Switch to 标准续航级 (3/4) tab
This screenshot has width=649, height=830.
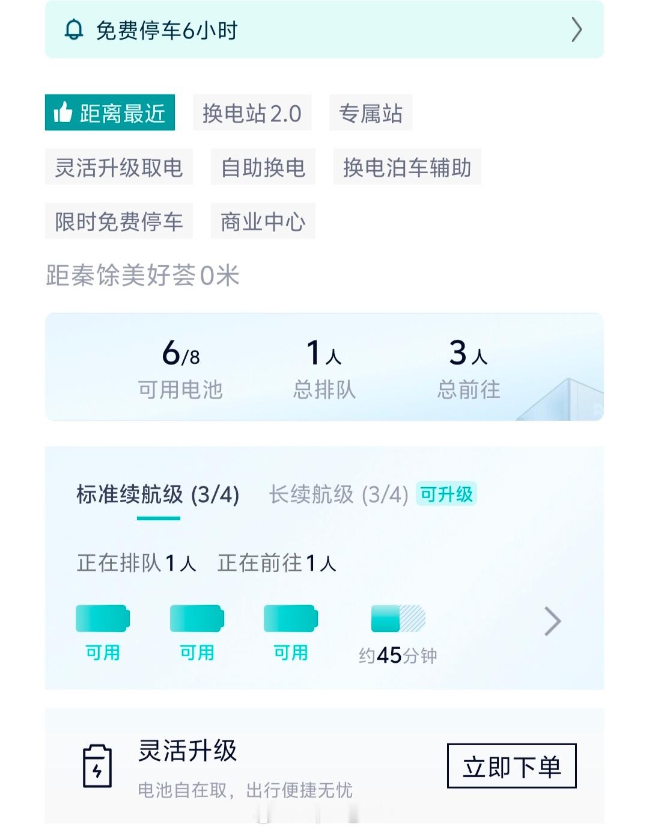(158, 495)
